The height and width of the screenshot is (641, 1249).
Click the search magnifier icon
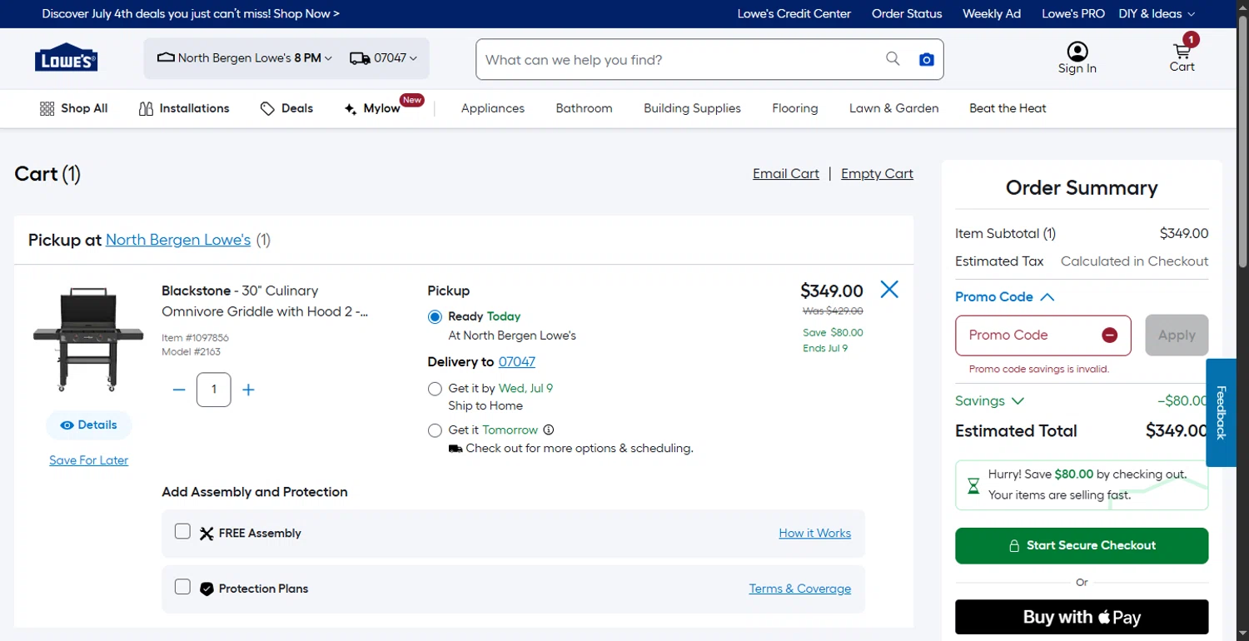[x=893, y=58]
